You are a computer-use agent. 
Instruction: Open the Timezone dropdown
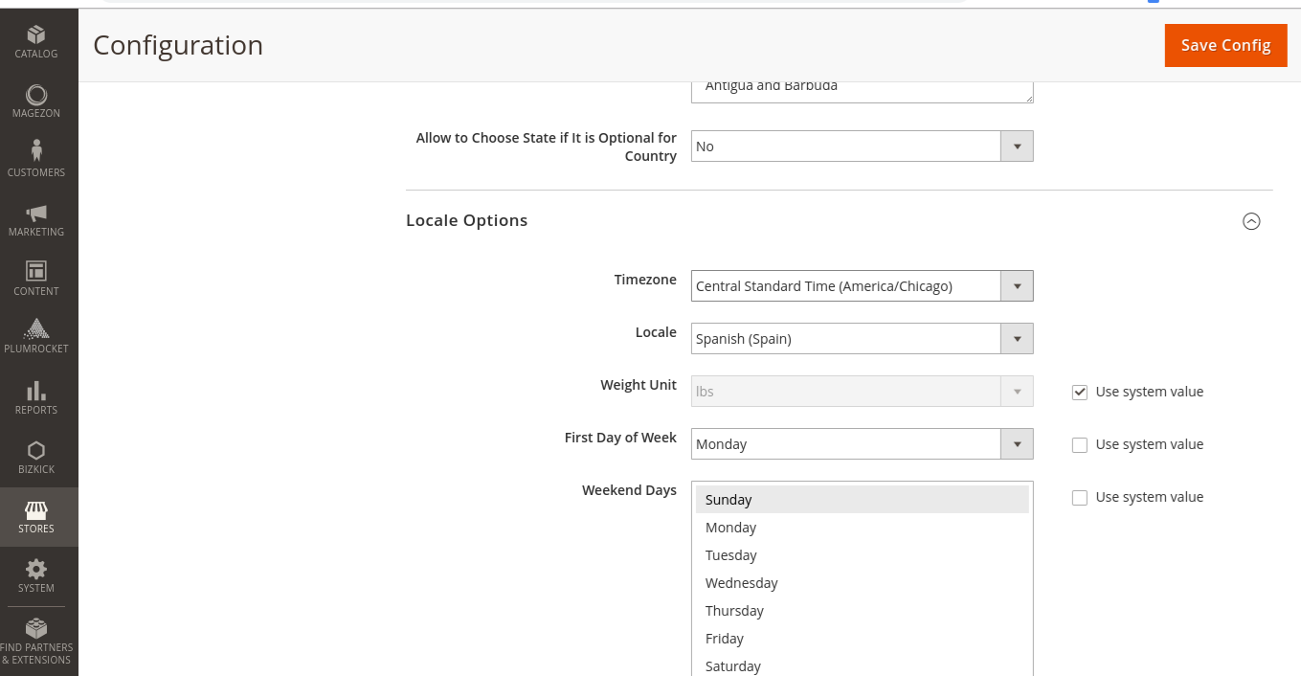1017,285
